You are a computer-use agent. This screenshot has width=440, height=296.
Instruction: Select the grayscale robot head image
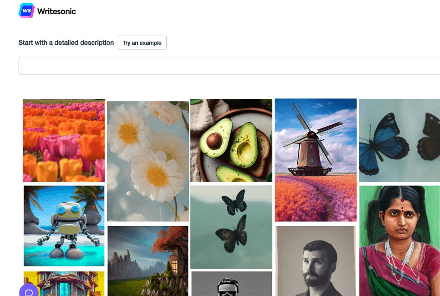(x=232, y=284)
